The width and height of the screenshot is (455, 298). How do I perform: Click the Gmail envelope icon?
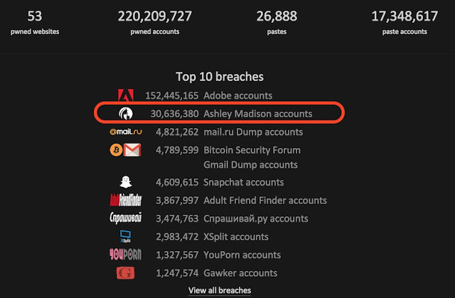(x=132, y=150)
